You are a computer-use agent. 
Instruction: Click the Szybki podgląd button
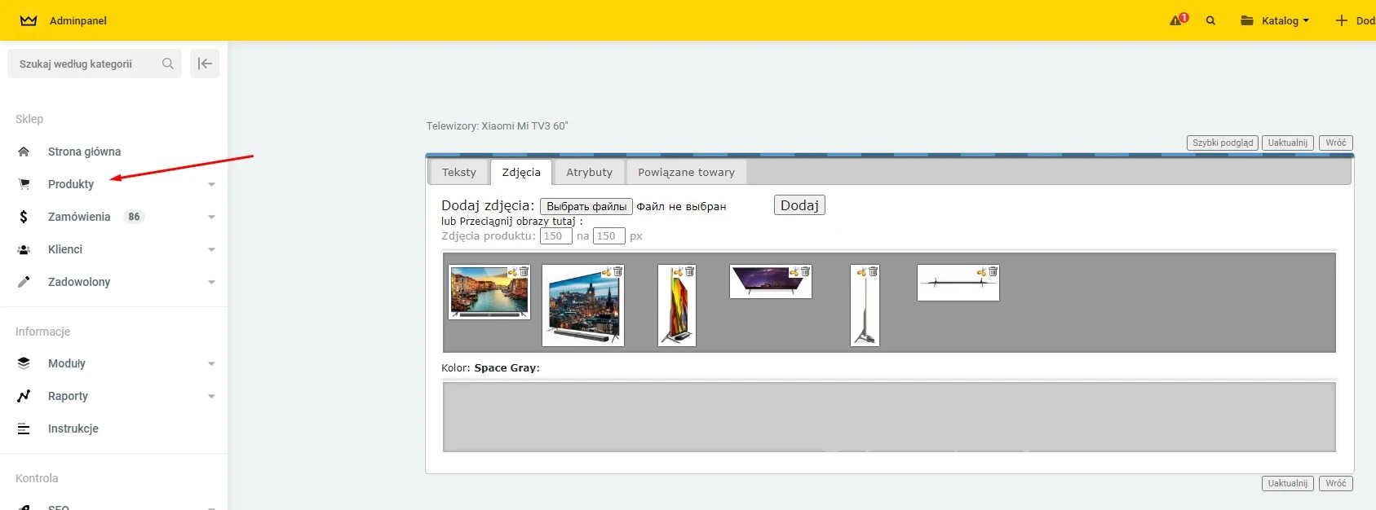[1222, 143]
